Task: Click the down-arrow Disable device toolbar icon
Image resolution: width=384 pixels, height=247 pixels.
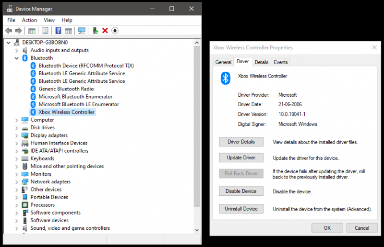Action: pyautogui.click(x=115, y=31)
